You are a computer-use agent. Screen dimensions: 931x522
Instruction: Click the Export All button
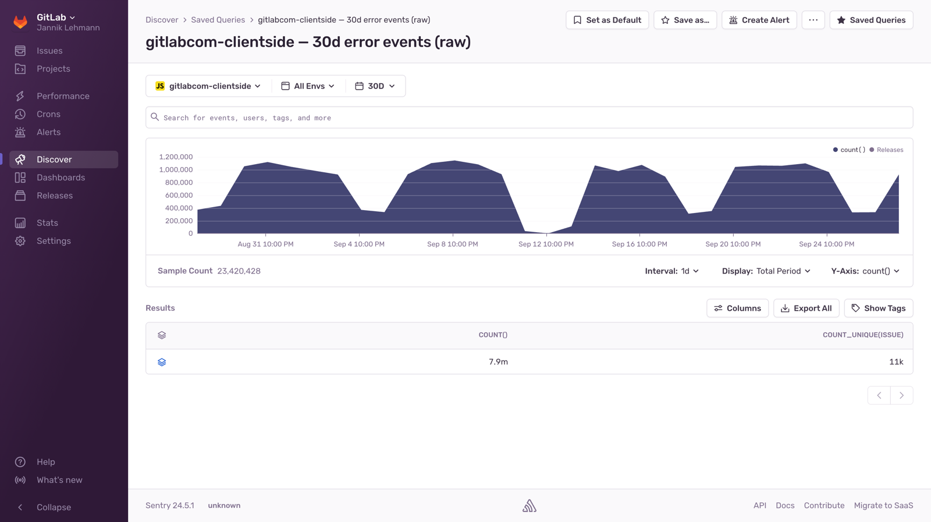click(x=806, y=308)
